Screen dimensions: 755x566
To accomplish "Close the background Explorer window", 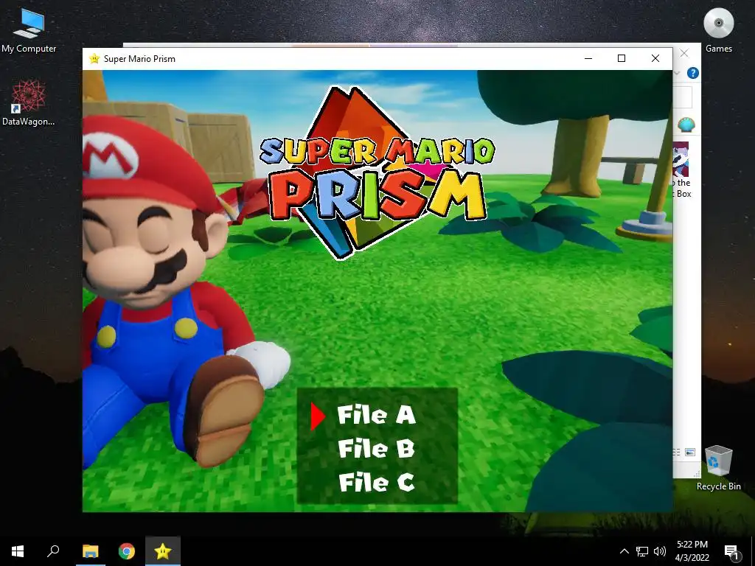I will coord(684,53).
